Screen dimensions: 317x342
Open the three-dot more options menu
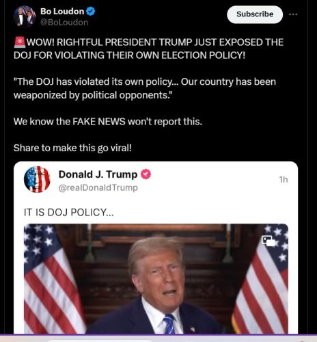293,14
